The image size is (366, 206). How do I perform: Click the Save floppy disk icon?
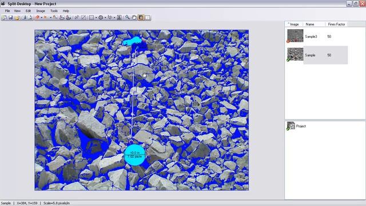click(x=10, y=18)
